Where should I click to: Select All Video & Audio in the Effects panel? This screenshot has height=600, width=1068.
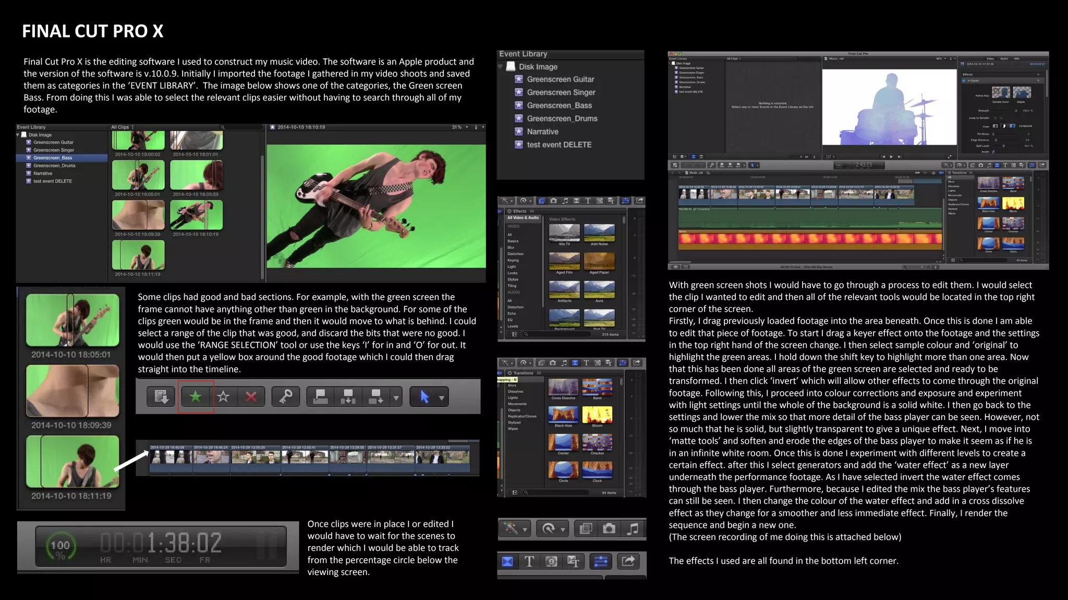click(x=523, y=218)
